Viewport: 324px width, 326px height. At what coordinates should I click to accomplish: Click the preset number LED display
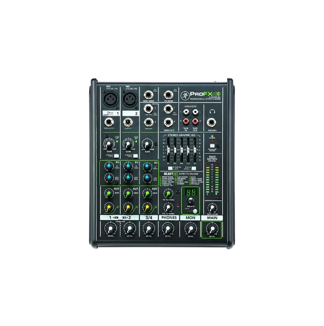(191, 192)
